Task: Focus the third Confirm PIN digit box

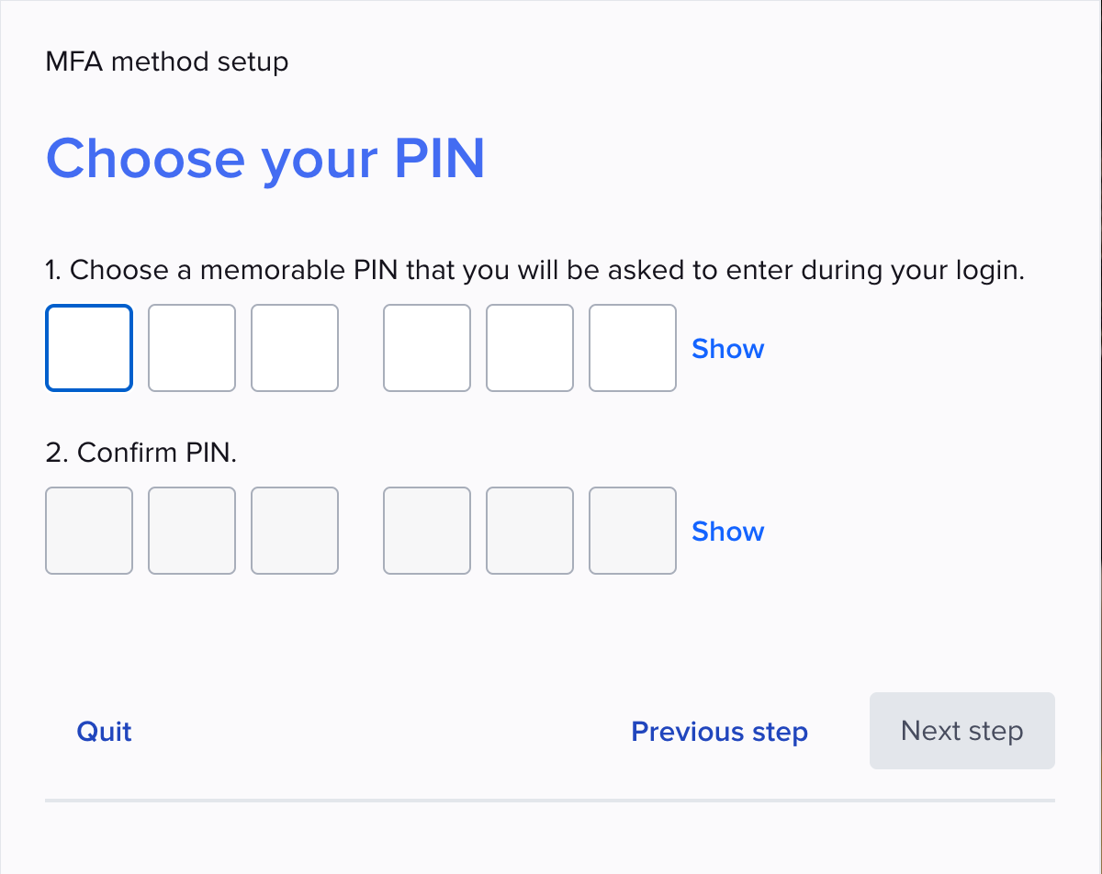Action: tap(295, 531)
